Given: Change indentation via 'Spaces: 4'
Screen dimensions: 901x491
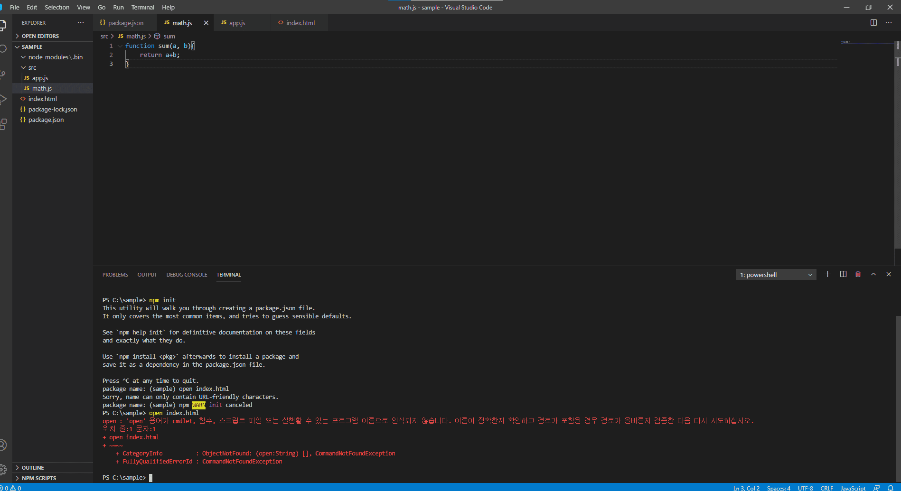Looking at the screenshot, I should (x=779, y=488).
